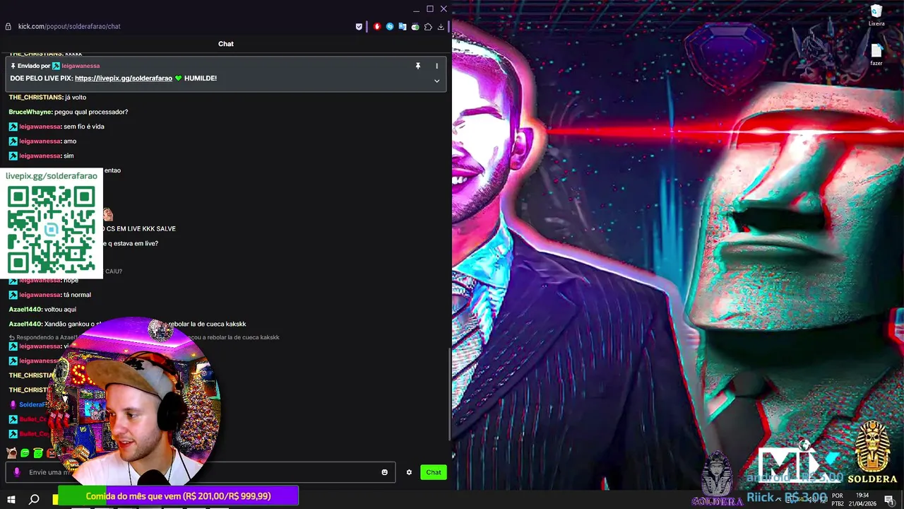Click pinned sender name leigawanessa
Screen dimensions: 904x509
pos(81,66)
